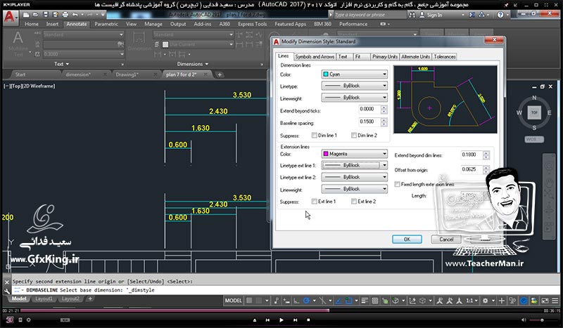
Task: Open extension lines Lineweight dropdown
Action: [355, 189]
